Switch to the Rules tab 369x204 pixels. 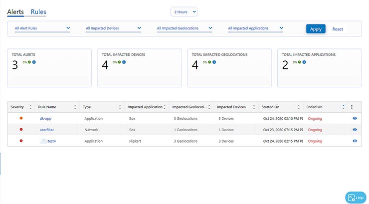click(38, 11)
